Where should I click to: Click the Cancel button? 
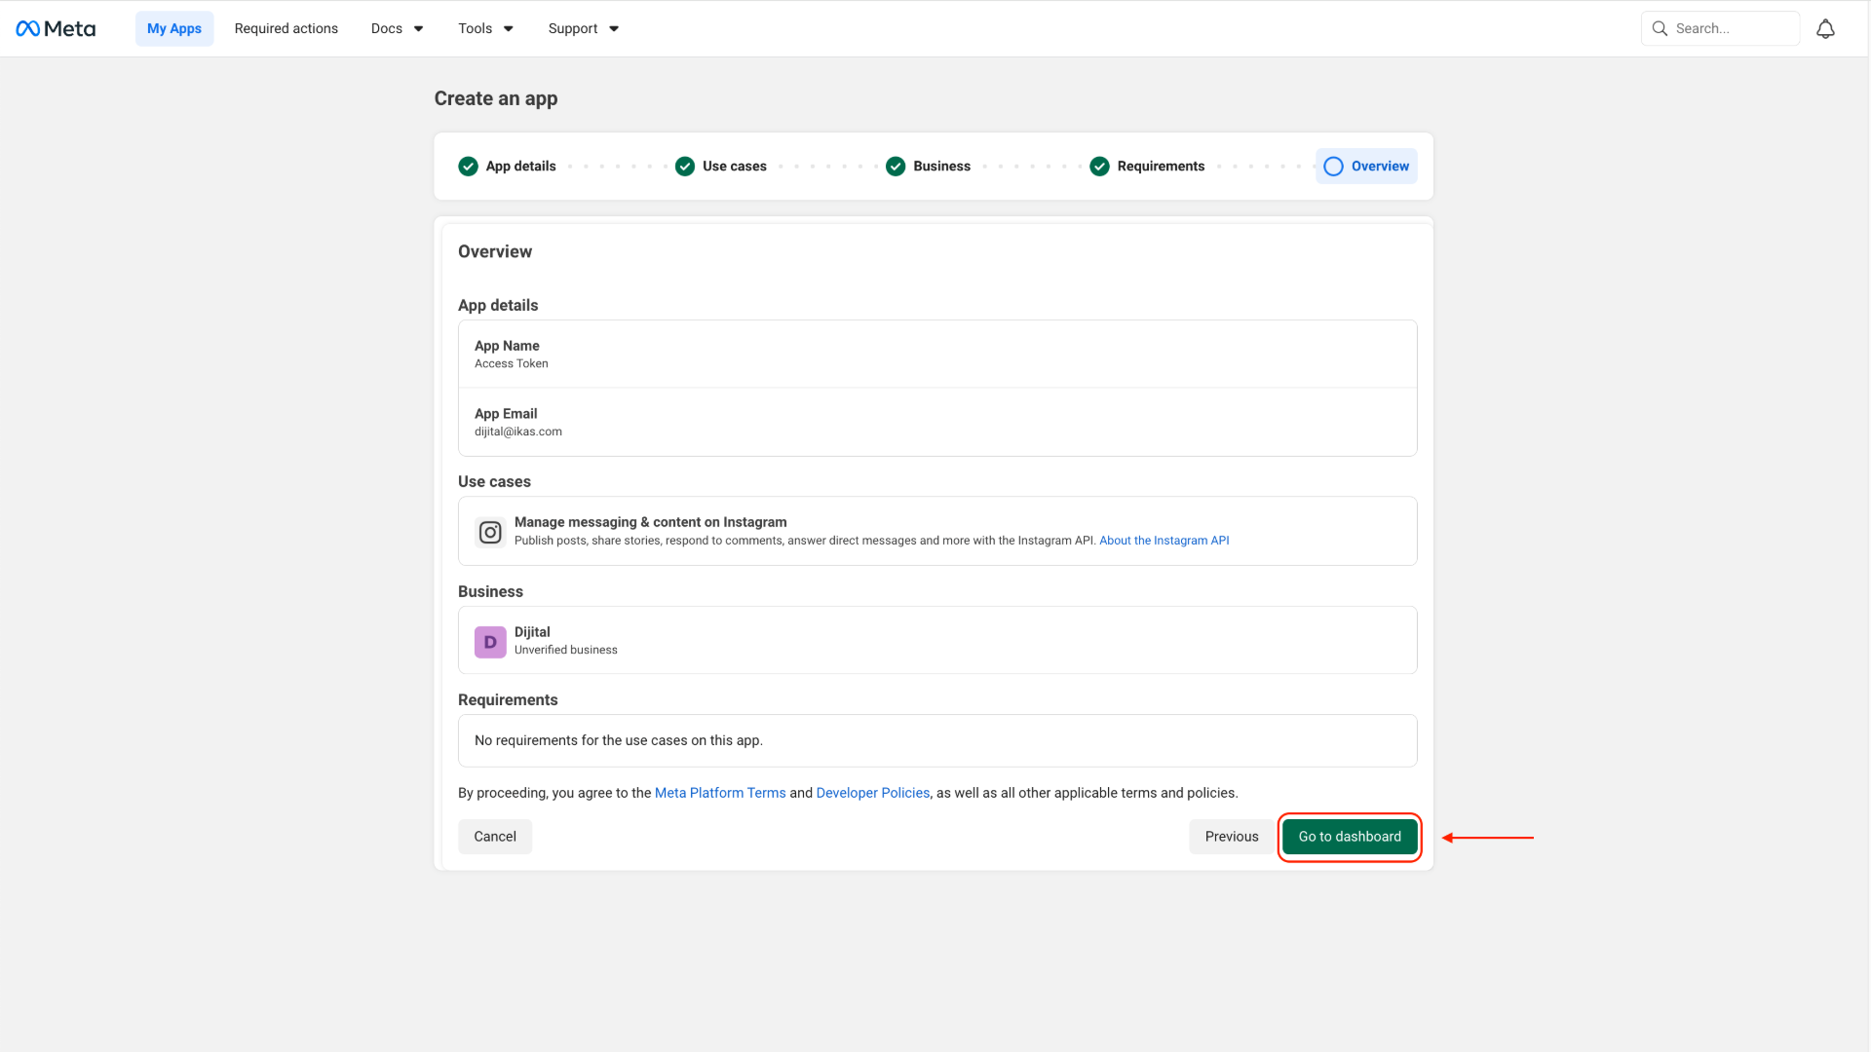click(x=495, y=837)
